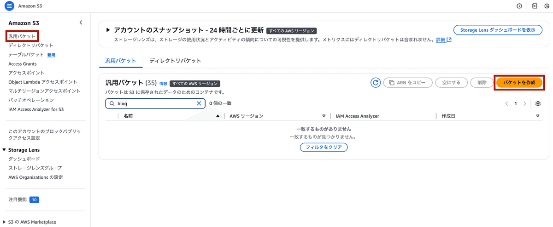Click the search magnifier icon
Screen dimensions: 553x227
(x=112, y=103)
